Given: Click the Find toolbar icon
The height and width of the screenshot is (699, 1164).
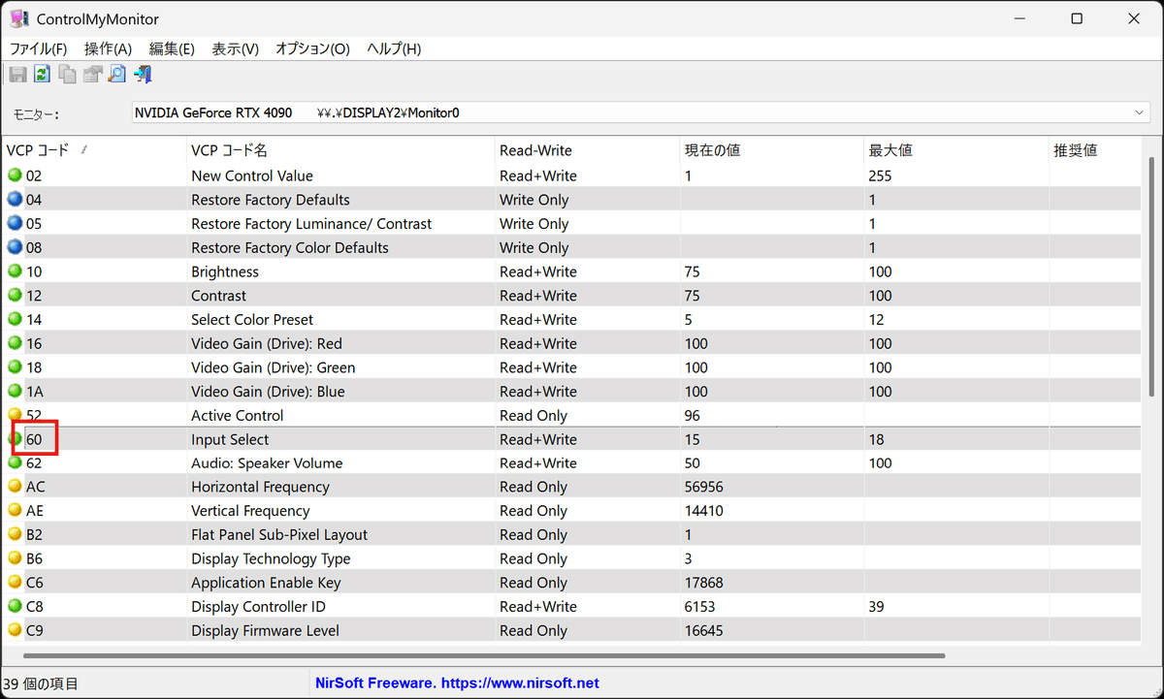Looking at the screenshot, I should pyautogui.click(x=116, y=74).
